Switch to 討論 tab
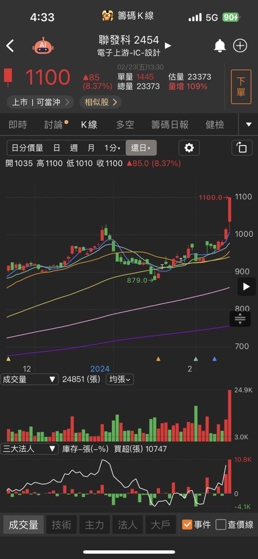Viewport: 258px width, 559px height. click(53, 125)
